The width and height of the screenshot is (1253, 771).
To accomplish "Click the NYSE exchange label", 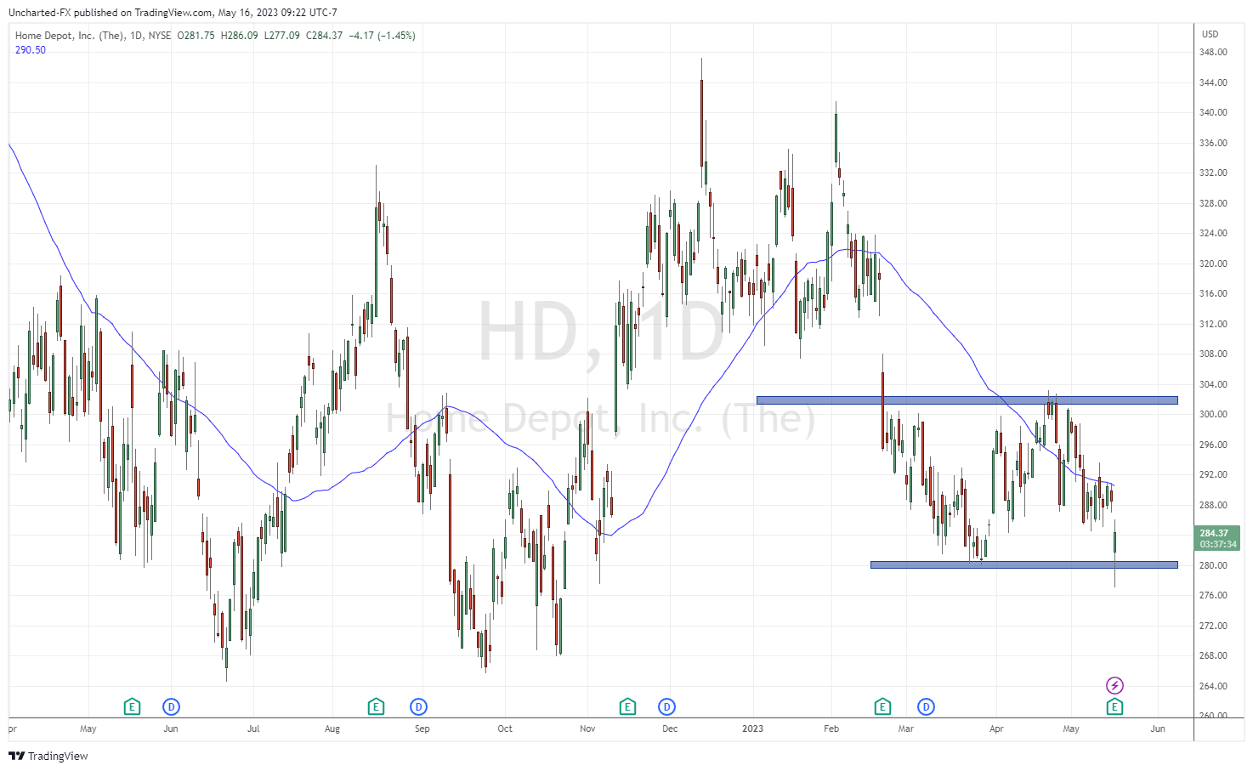I will pyautogui.click(x=160, y=36).
